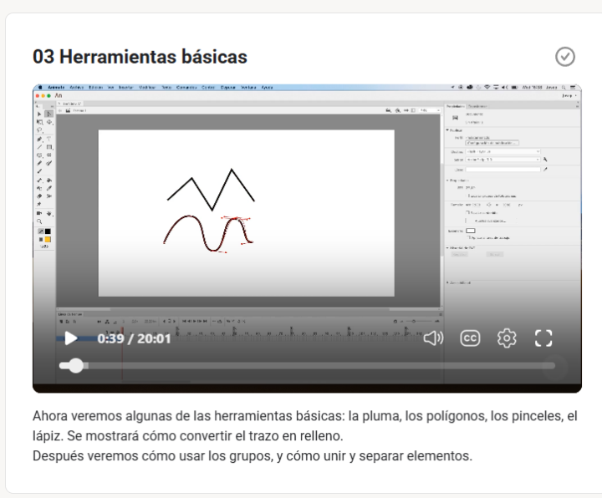Mark lesson 03 complete with the checkmark icon
Image resolution: width=602 pixels, height=498 pixels.
(565, 57)
